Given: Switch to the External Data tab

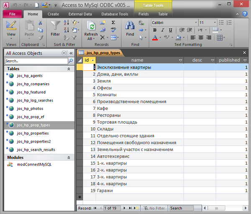Looking at the screenshot, I should (80, 14).
